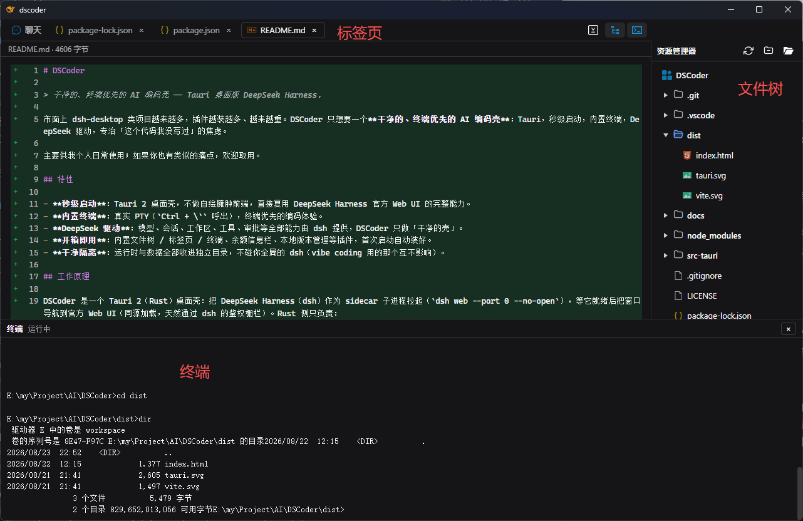
Task: Switch to the package-lock.json tab
Action: pyautogui.click(x=99, y=30)
